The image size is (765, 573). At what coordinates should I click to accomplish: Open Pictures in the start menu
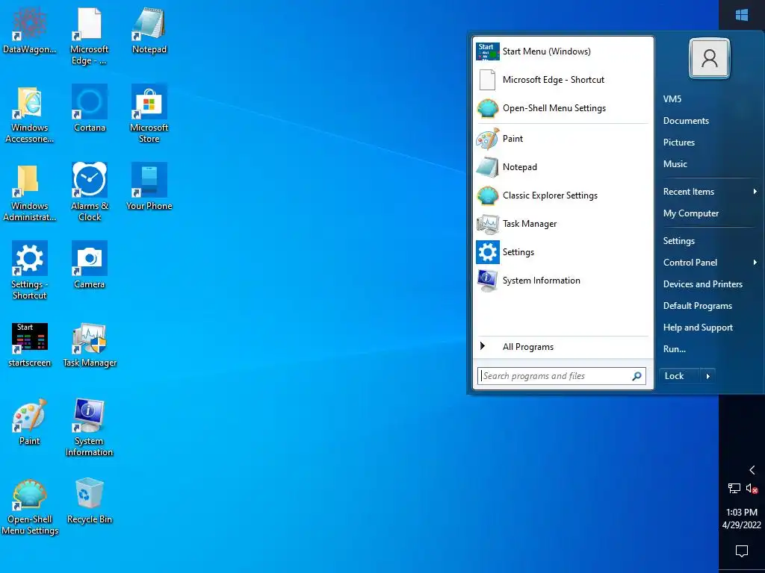[678, 143]
